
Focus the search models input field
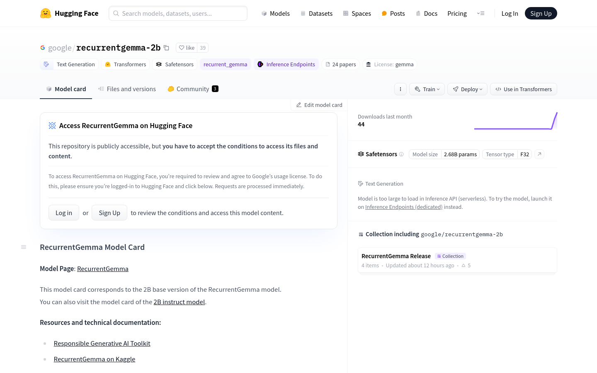178,13
